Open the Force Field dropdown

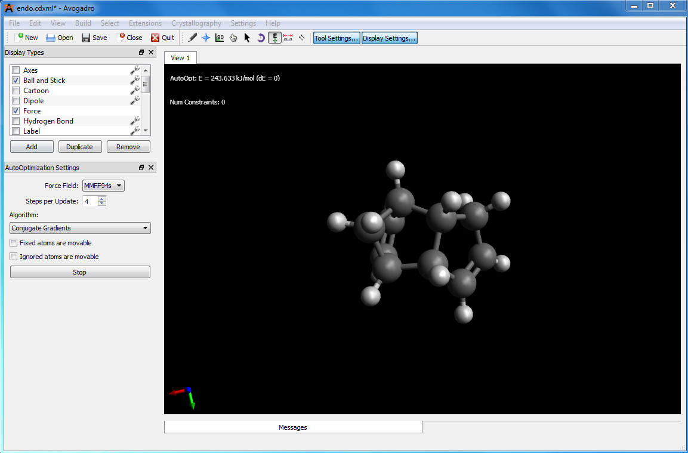pos(103,186)
